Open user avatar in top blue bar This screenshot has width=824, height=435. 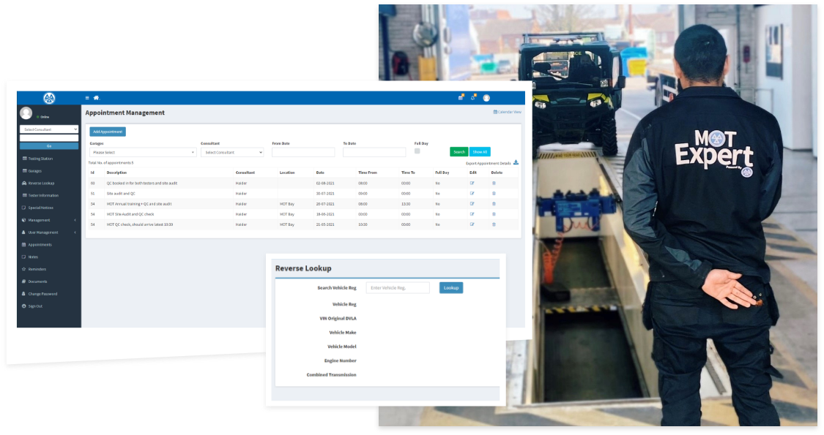[x=486, y=97]
